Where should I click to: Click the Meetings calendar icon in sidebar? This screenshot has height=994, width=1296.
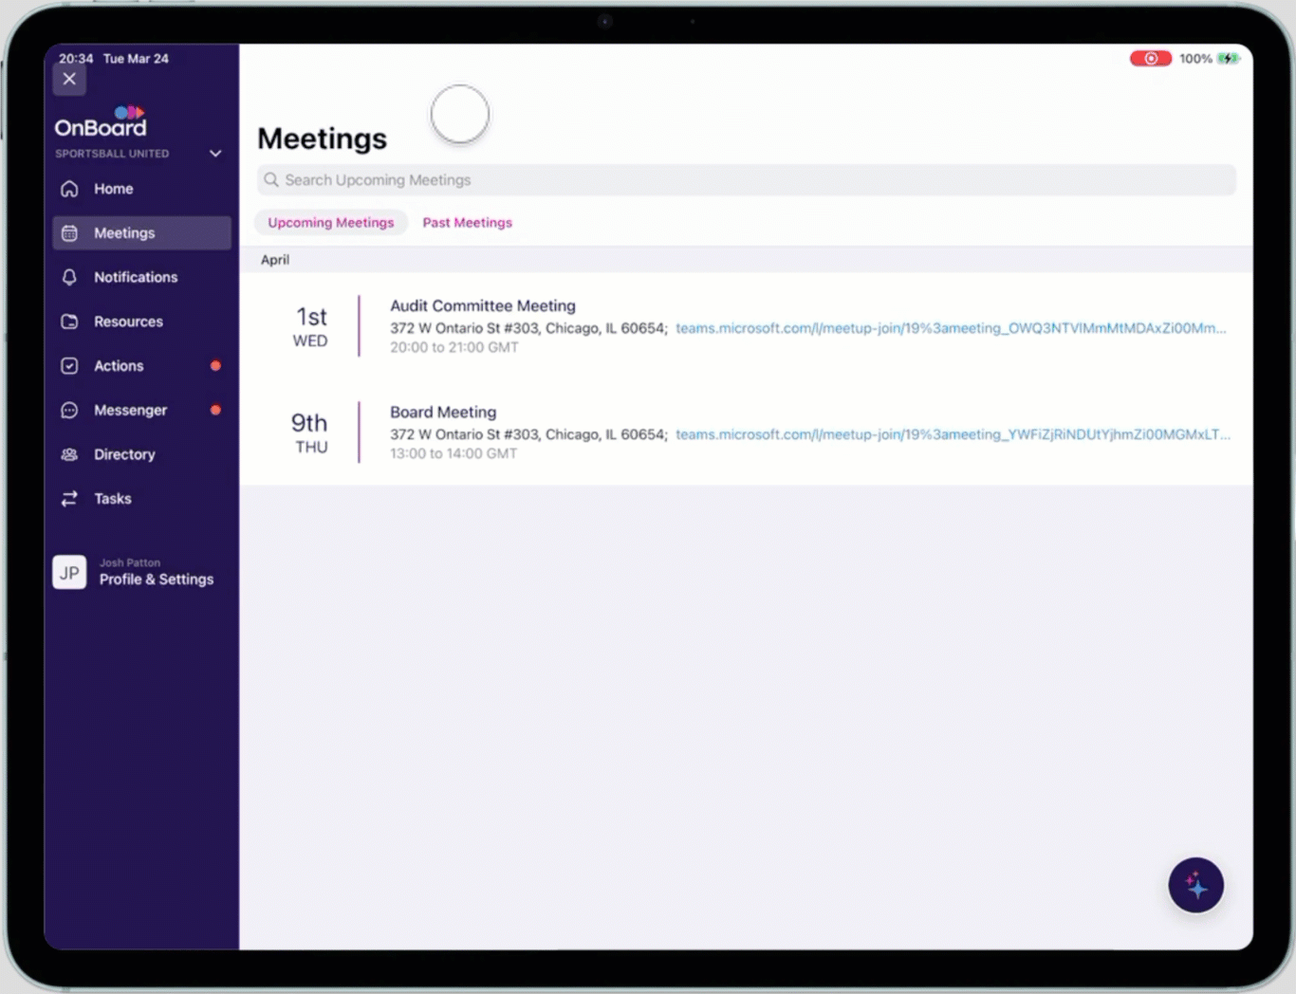69,233
